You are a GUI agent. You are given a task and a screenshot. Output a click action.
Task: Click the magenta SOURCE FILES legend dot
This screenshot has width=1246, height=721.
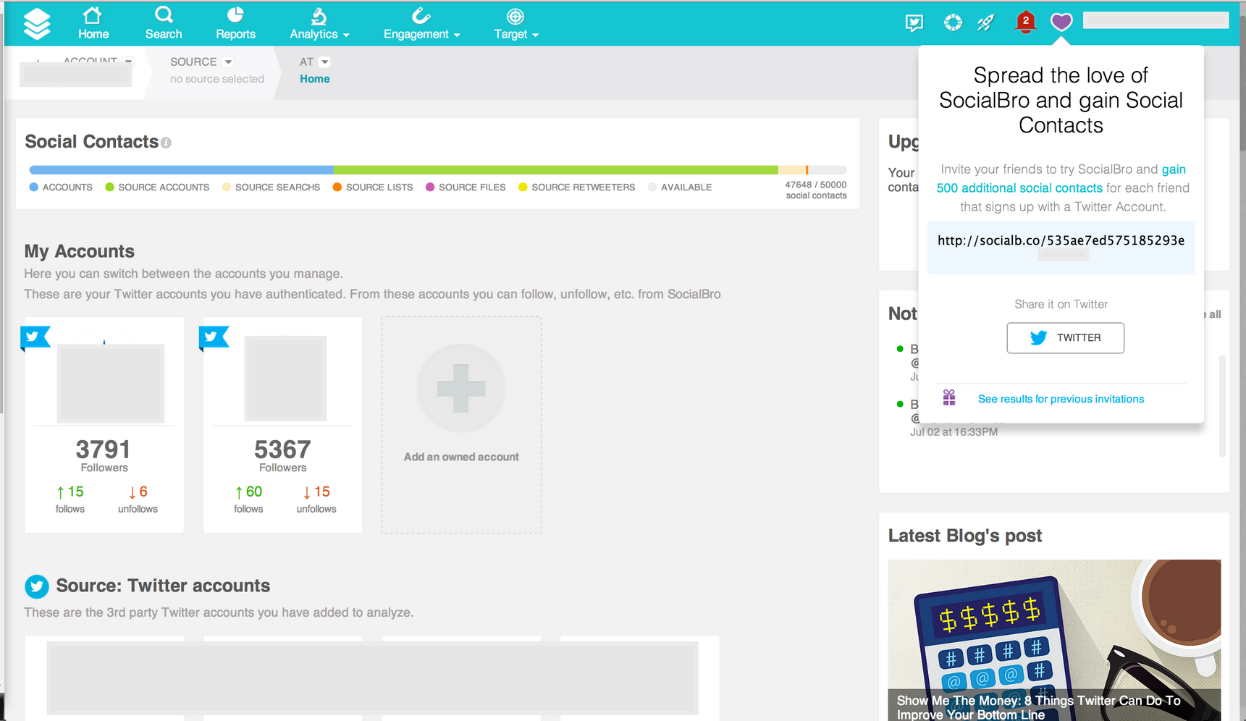tap(430, 187)
